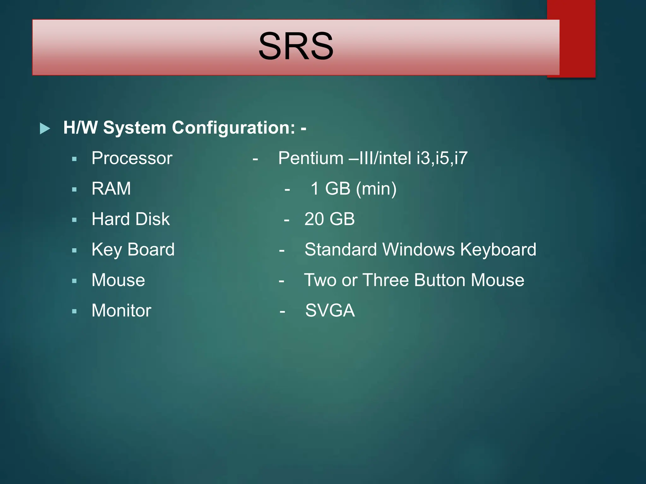Click the square bullet beside Processor
Viewport: 646px width, 484px height.
coord(74,159)
